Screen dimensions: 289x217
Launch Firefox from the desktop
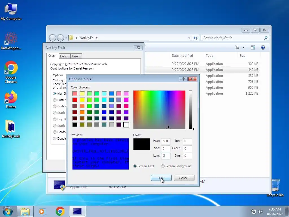11,99
